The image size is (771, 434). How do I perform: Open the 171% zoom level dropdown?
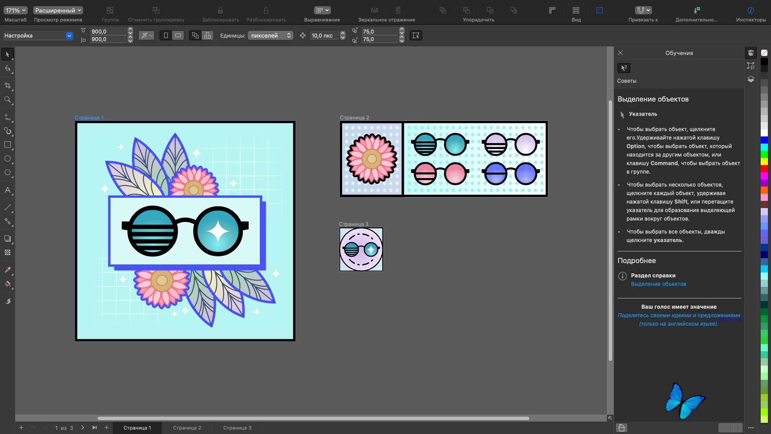[x=16, y=10]
